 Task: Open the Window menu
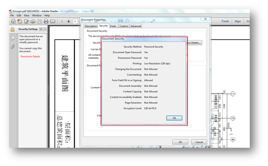coord(37,16)
